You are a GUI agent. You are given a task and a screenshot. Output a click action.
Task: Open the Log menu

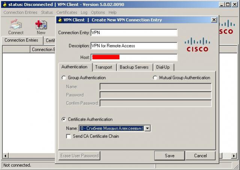coord(84,12)
